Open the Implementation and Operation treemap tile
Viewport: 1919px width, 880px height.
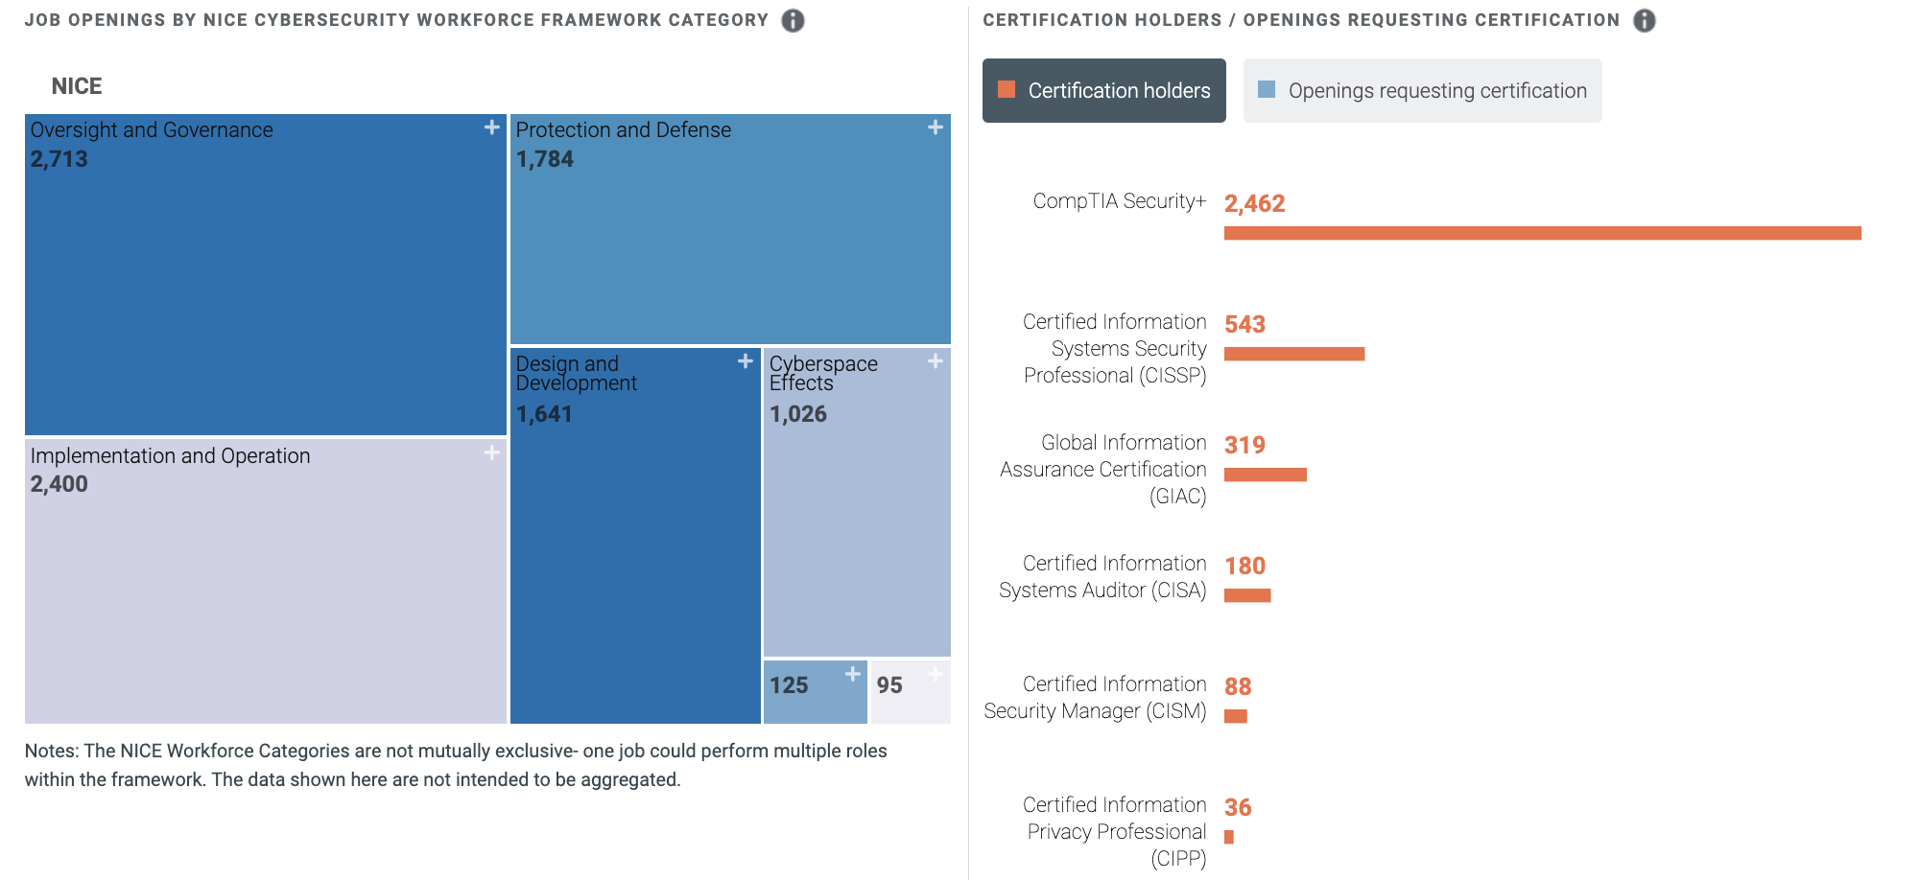coord(265,594)
